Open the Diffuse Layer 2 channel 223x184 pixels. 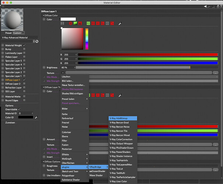(x=13, y=84)
